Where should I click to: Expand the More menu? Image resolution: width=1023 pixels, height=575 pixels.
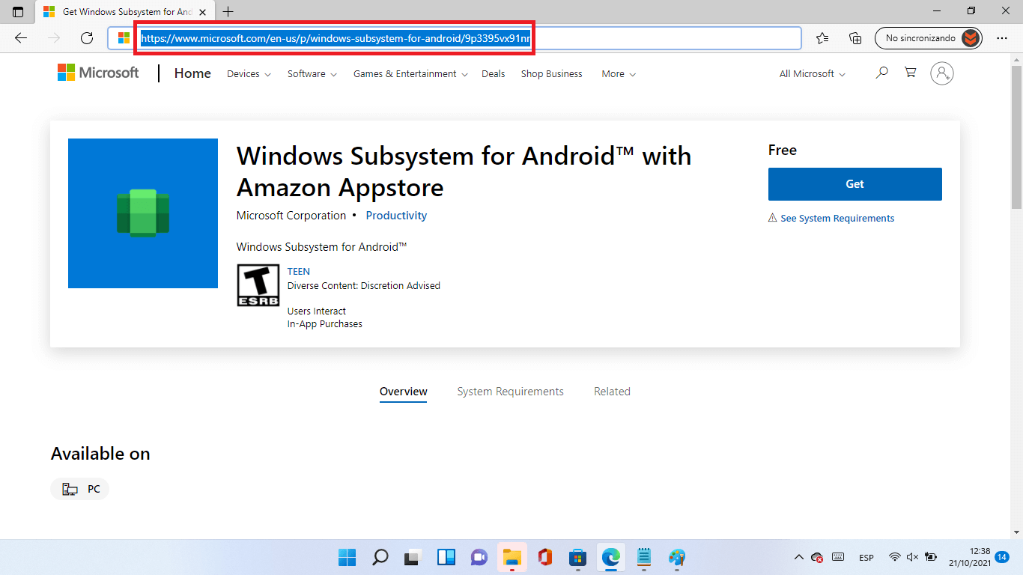click(x=619, y=74)
